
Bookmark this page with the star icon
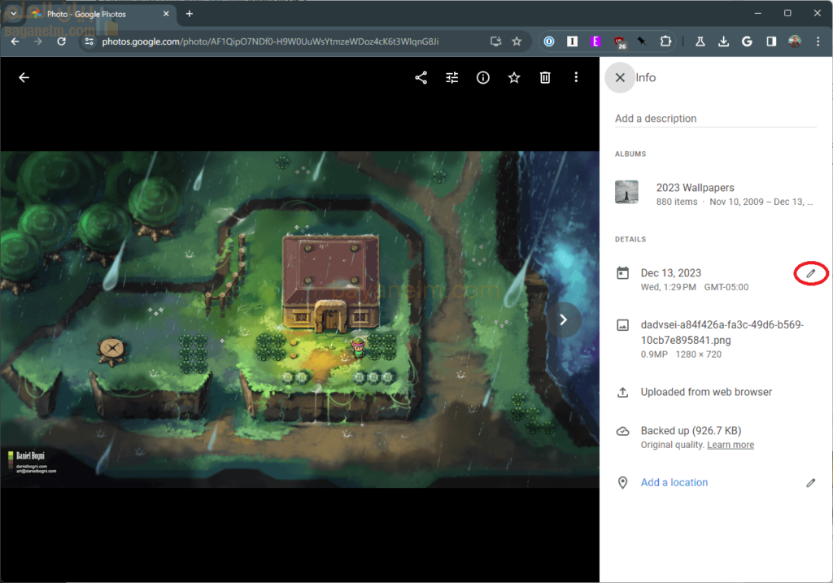517,41
